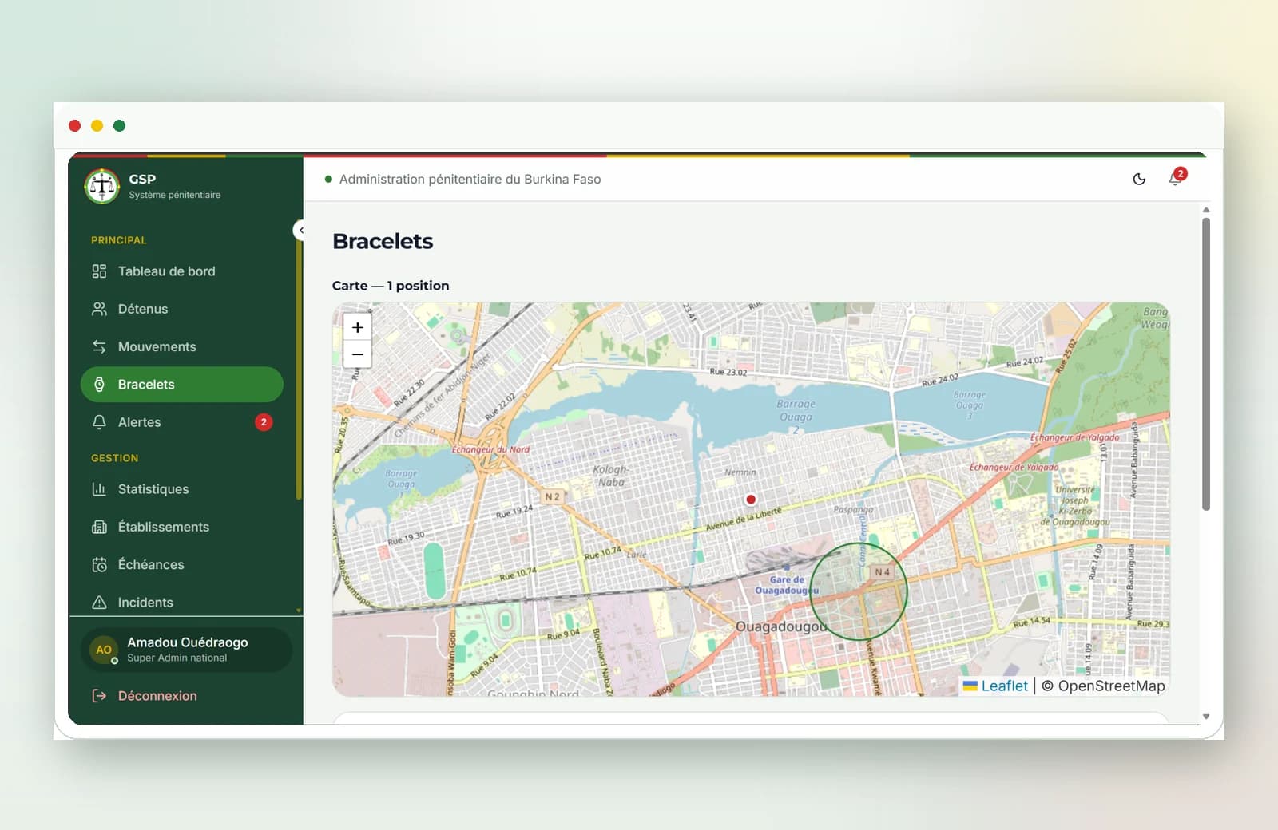Click the Incidents warning triangle icon
Viewport: 1278px width, 830px height.
click(99, 603)
